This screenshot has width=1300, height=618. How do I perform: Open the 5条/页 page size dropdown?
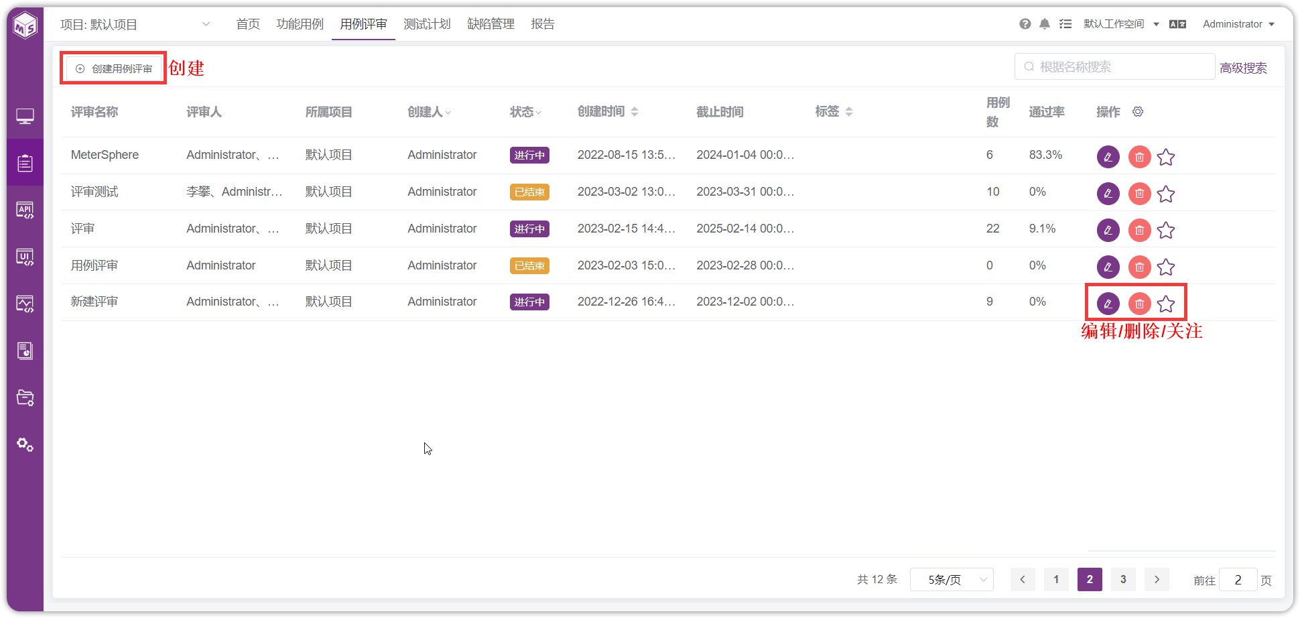click(x=952, y=580)
